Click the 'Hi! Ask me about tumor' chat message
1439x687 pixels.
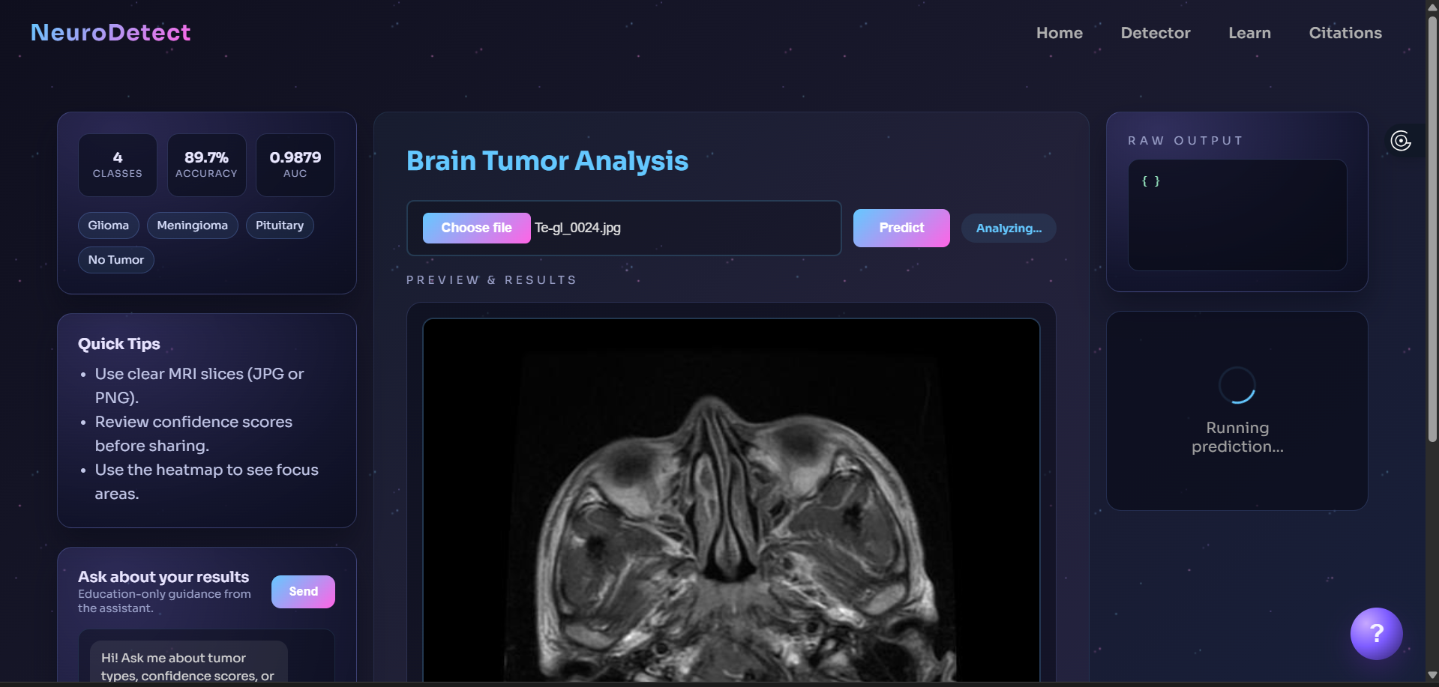[x=189, y=663]
